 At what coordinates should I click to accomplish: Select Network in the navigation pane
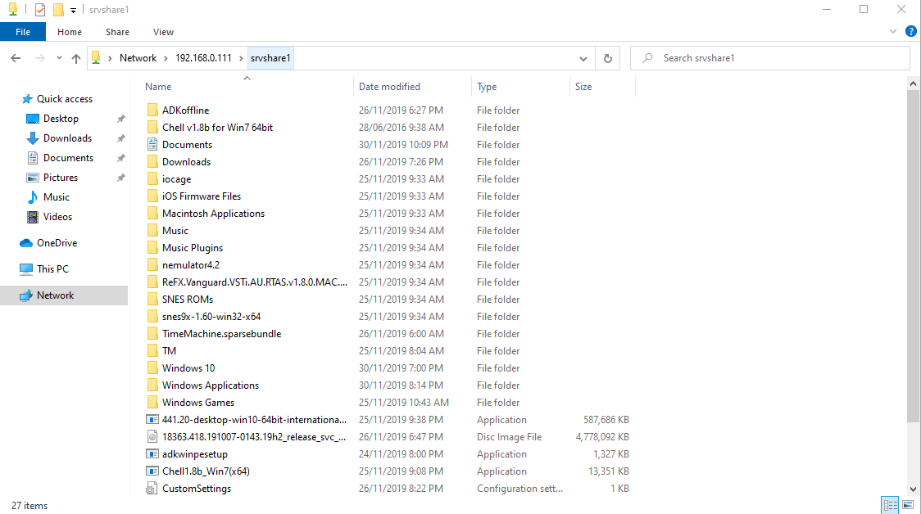pos(55,295)
